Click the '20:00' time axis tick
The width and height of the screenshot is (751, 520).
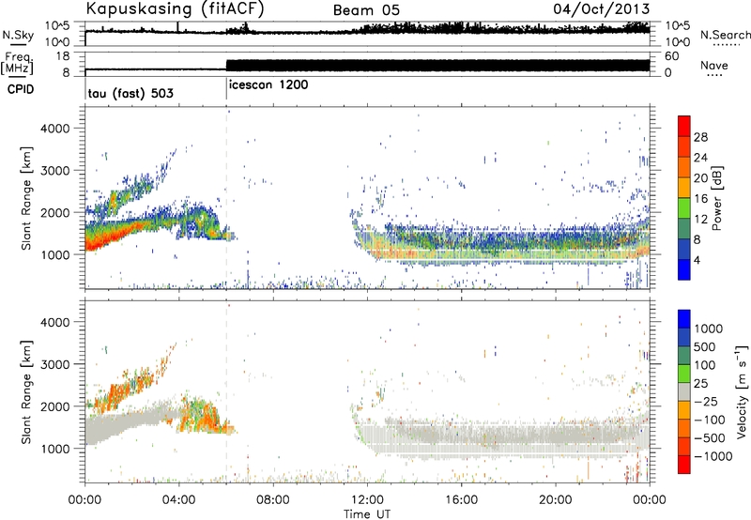click(555, 500)
